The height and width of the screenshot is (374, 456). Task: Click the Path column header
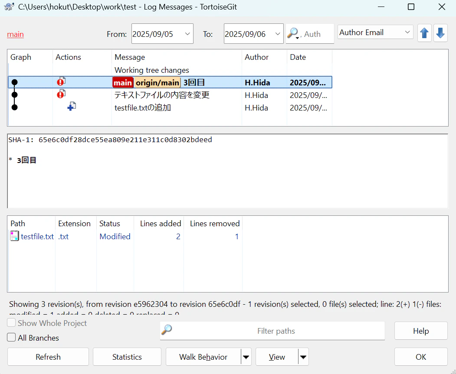(32, 224)
